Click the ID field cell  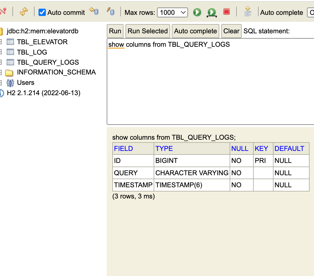pos(133,161)
